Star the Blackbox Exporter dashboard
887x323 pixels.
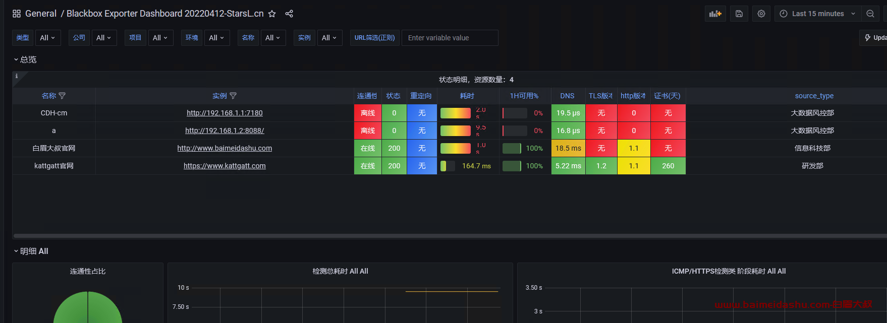point(272,14)
